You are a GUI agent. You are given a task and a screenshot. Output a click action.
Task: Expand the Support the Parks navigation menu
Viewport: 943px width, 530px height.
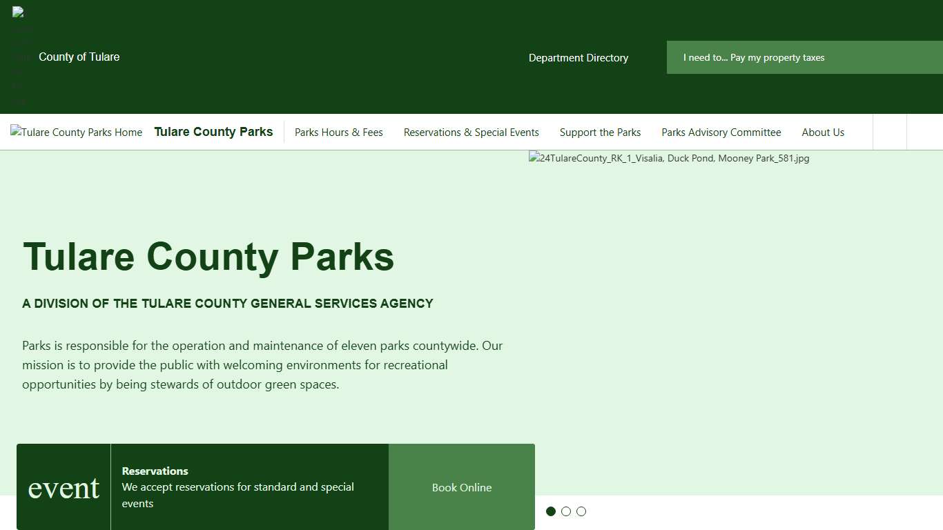click(x=600, y=132)
